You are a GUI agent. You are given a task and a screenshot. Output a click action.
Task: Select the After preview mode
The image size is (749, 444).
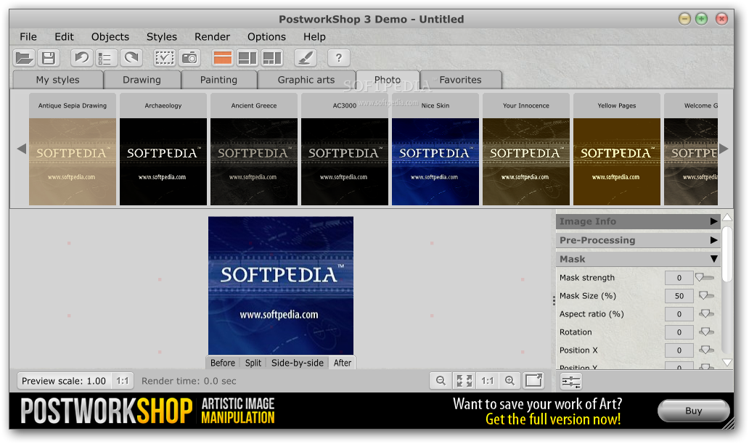click(343, 363)
